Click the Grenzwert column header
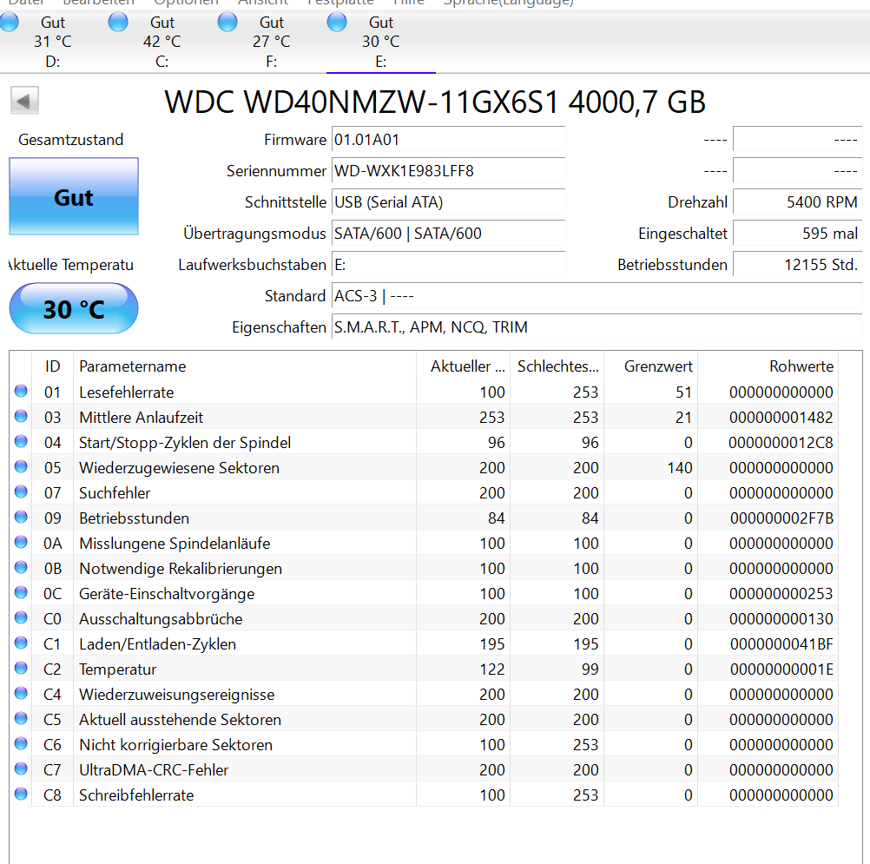This screenshot has width=870, height=864. coord(651,366)
